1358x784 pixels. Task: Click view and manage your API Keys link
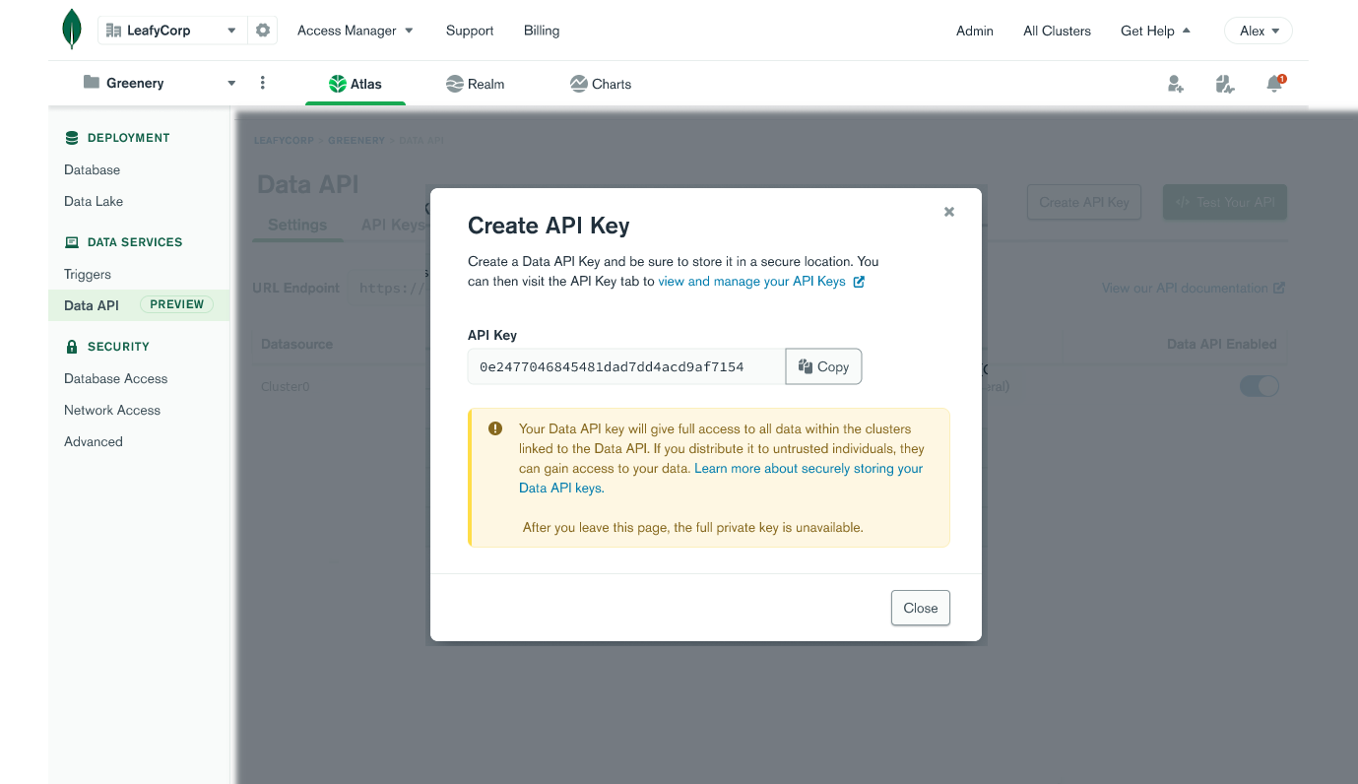pyautogui.click(x=751, y=282)
